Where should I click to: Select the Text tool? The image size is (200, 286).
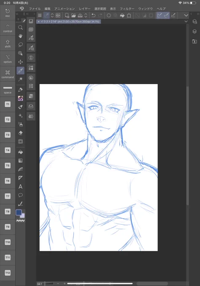click(x=21, y=186)
